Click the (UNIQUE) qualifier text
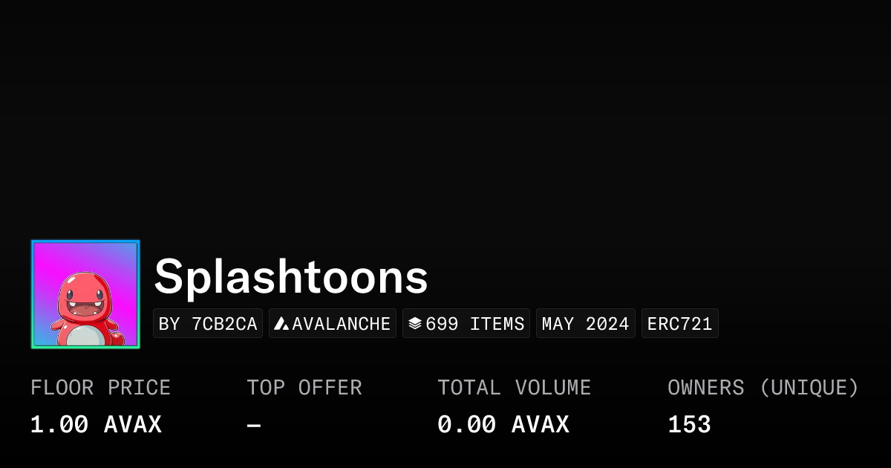Screen dimensions: 891x468 [809, 388]
